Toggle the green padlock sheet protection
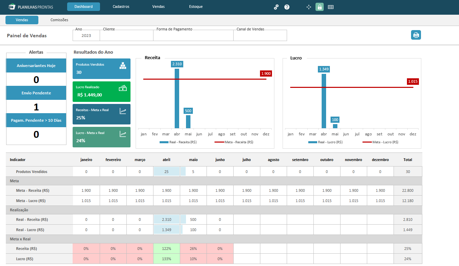 point(320,7)
